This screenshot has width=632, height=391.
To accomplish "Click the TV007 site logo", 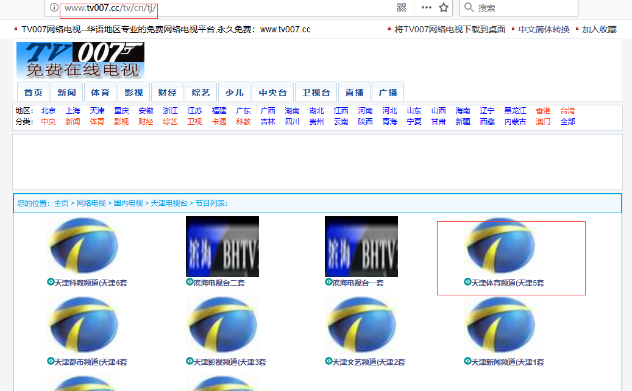I will (80, 60).
